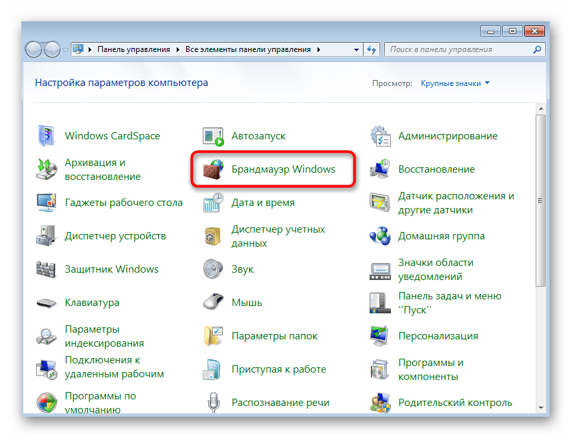Expand the Крупные значки view dropdown
The height and width of the screenshot is (438, 571).
click(x=455, y=83)
